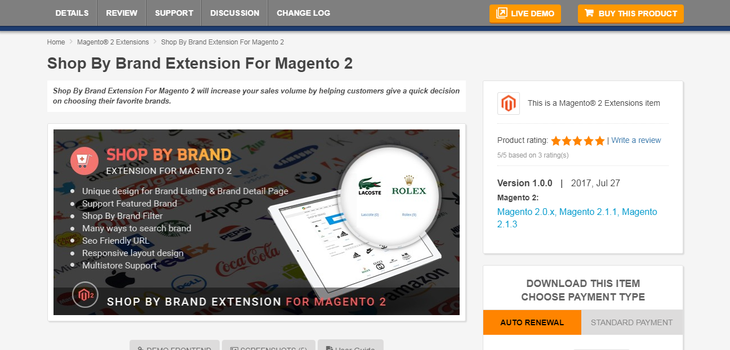The image size is (730, 350).
Task: Open the Review tab
Action: pyautogui.click(x=122, y=13)
